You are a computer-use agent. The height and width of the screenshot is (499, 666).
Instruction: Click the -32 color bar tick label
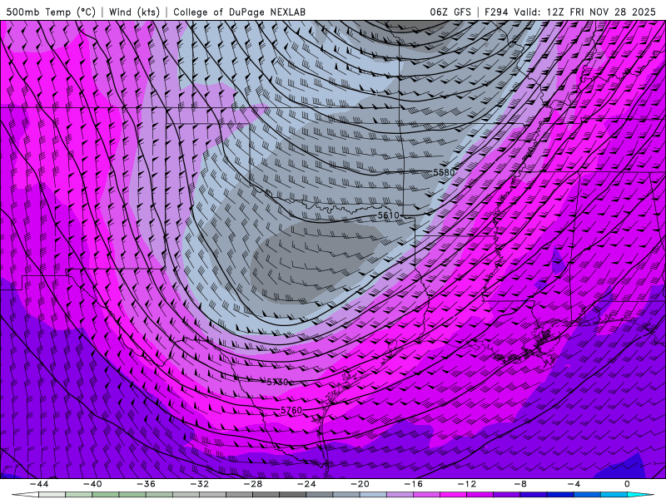(200, 484)
